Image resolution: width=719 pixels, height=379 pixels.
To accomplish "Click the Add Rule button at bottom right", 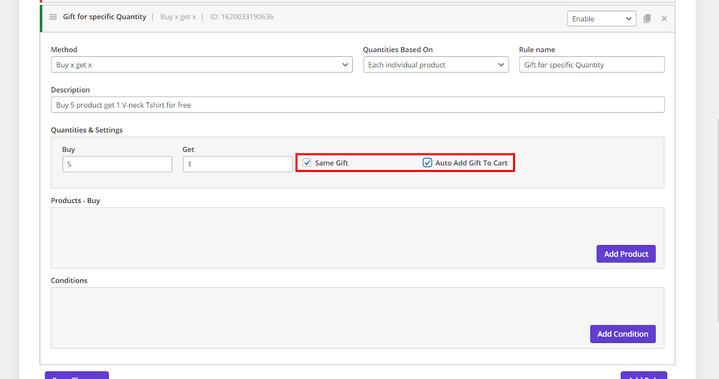I will pyautogui.click(x=643, y=375).
